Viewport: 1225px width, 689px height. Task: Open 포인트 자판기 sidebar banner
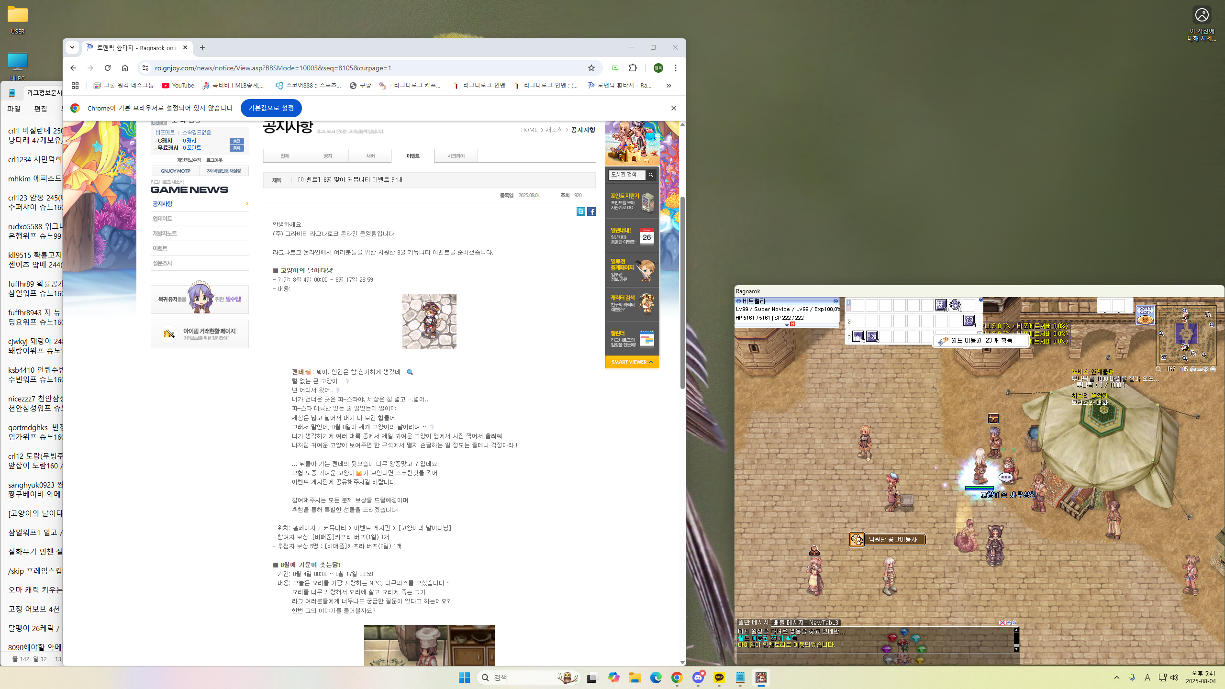tap(632, 202)
